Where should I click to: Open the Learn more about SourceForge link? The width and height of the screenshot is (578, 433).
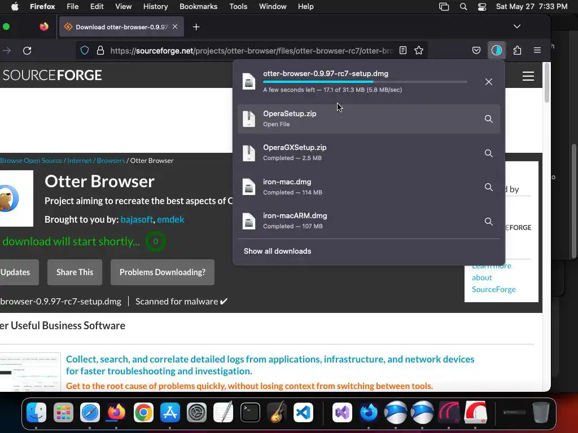coord(493,277)
